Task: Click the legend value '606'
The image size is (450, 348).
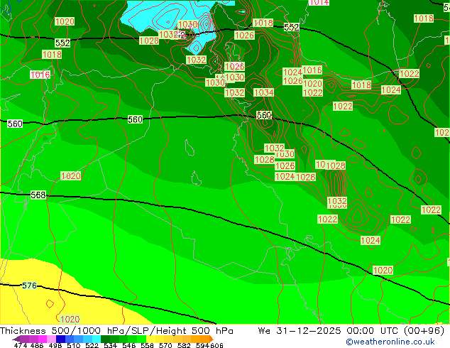Action: click(x=216, y=345)
